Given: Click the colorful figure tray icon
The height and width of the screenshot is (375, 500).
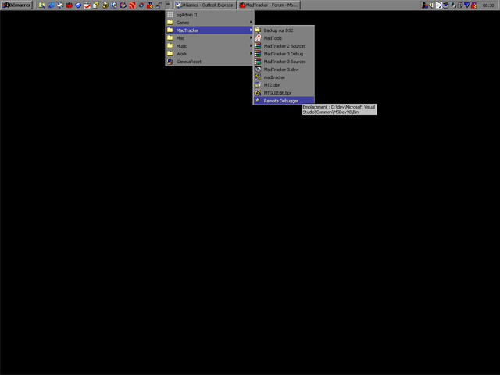Looking at the screenshot, I should point(425,5).
